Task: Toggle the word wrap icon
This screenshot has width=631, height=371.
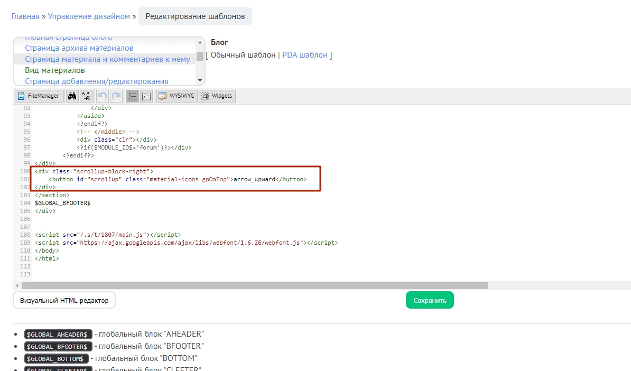Action: point(146,96)
